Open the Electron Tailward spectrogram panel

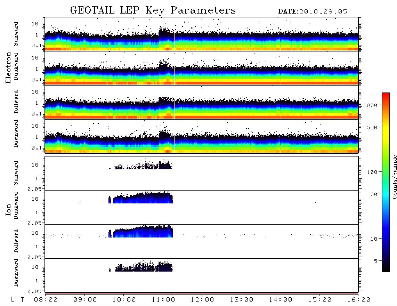[x=202, y=102]
